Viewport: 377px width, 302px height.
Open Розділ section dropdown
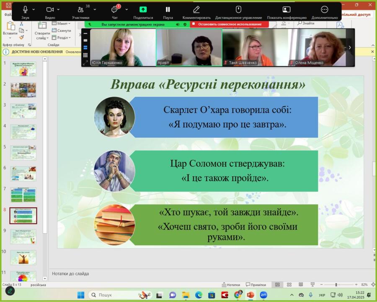(61, 38)
